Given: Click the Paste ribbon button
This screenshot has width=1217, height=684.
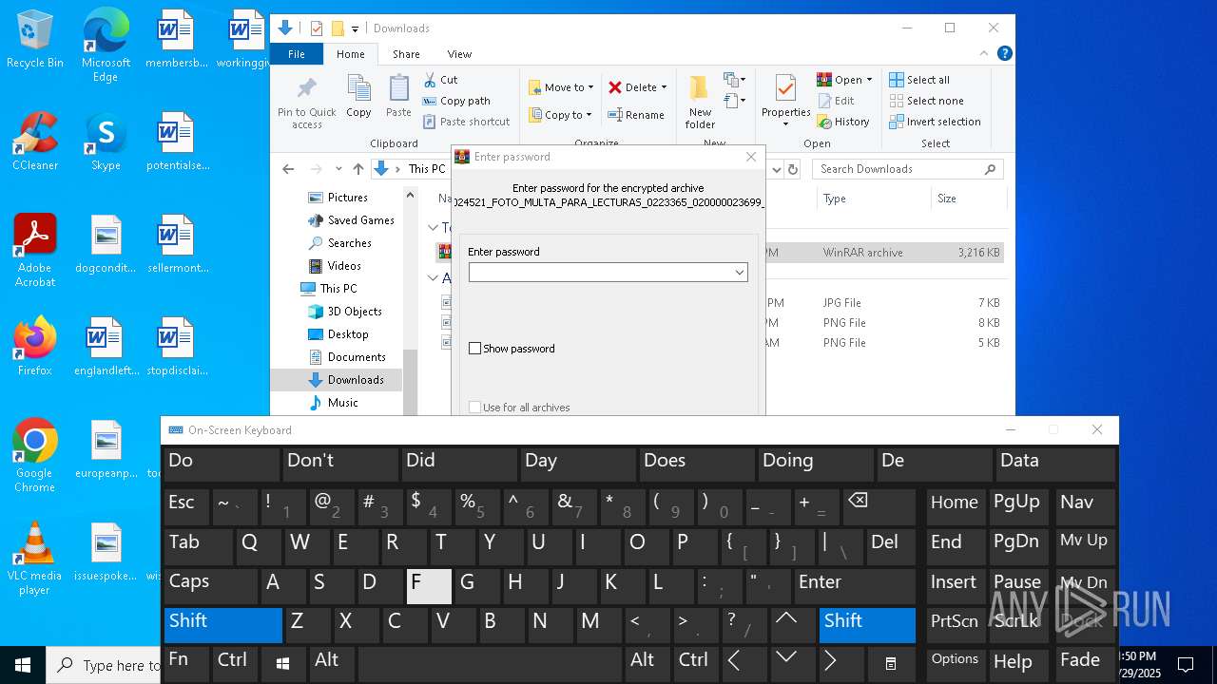Looking at the screenshot, I should [x=398, y=97].
